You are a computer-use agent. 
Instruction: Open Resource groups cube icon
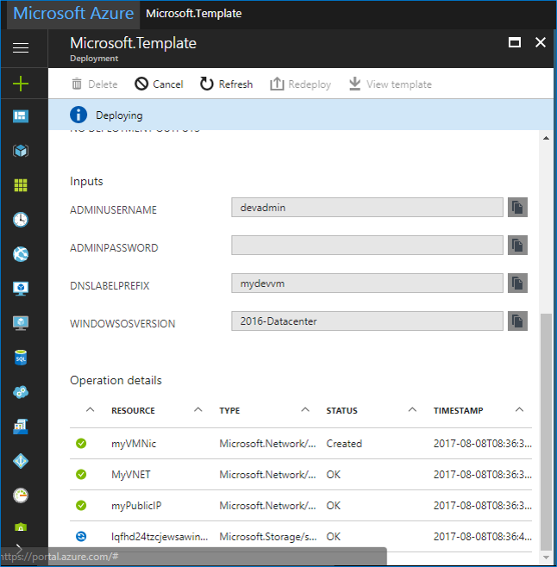point(21,151)
